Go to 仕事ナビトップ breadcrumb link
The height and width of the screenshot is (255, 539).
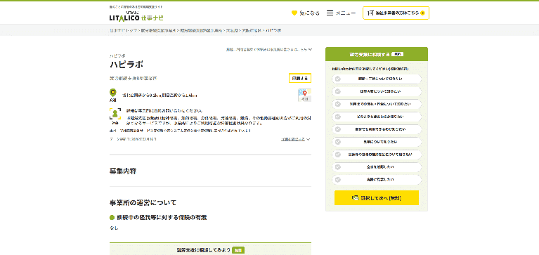point(123,31)
